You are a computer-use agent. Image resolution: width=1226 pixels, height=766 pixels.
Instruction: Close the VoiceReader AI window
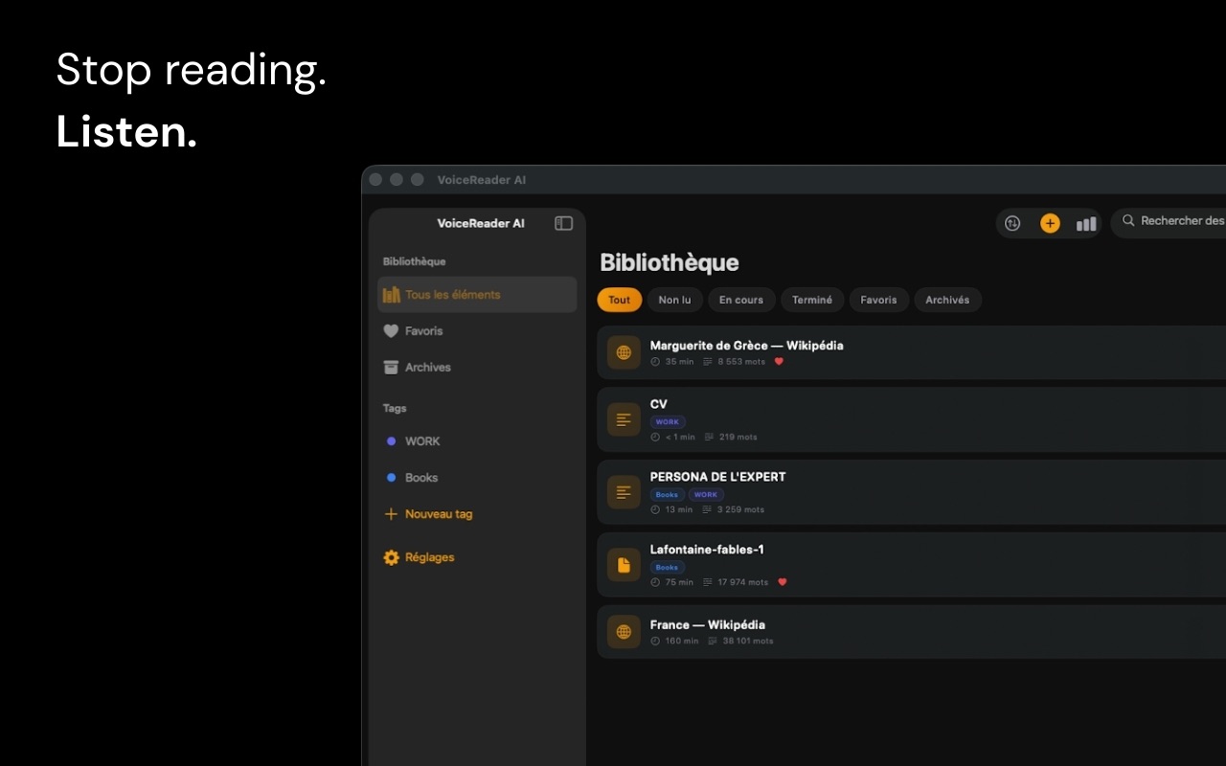click(x=375, y=179)
